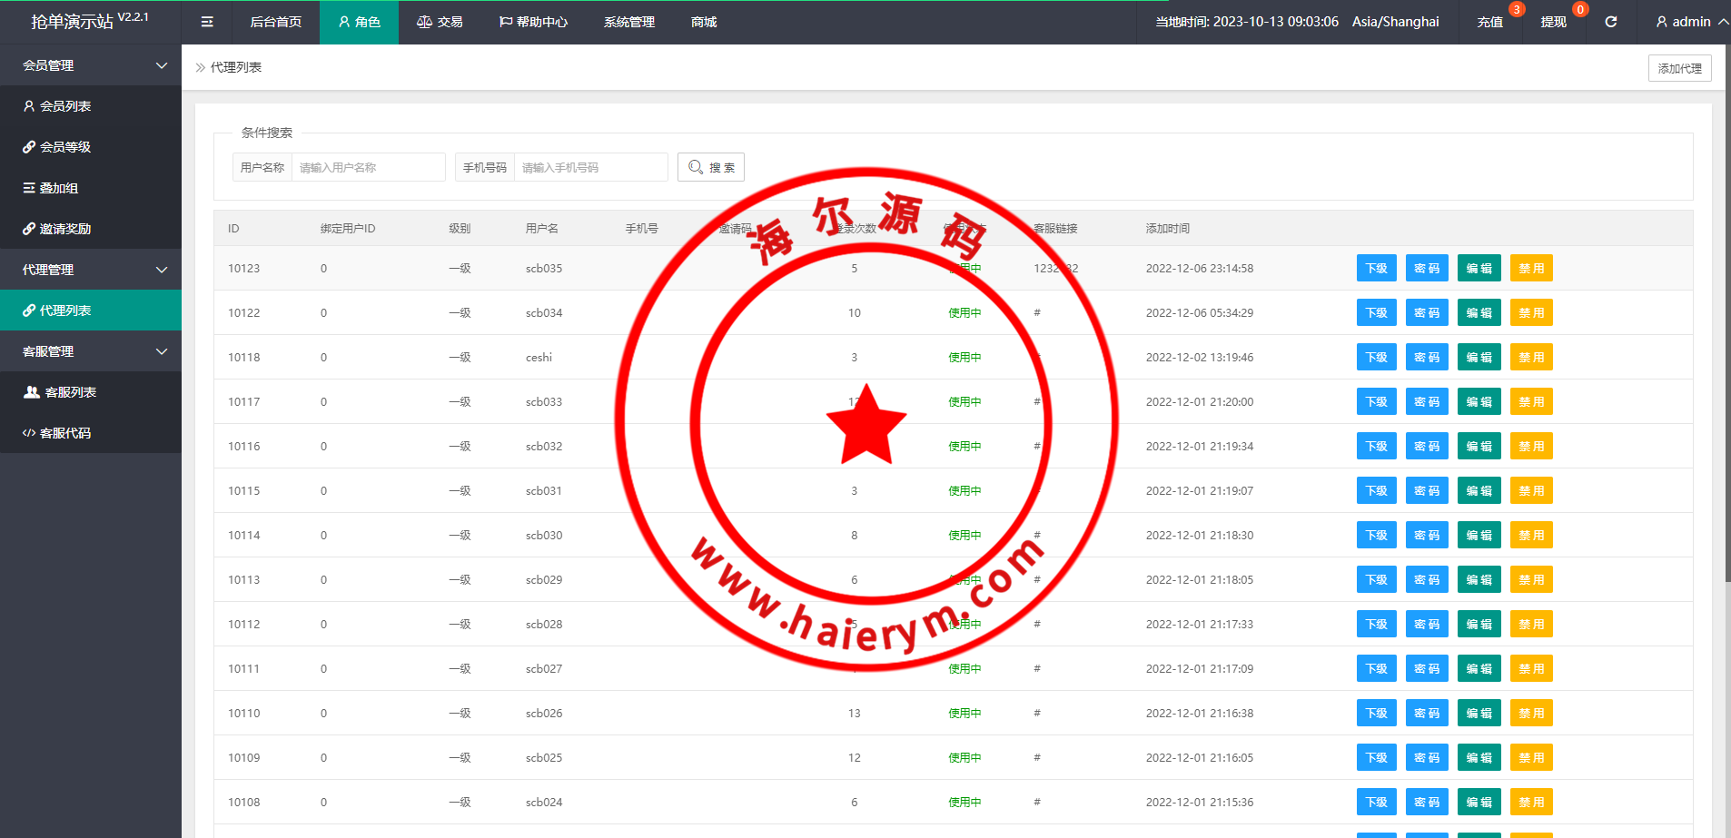Open the 提现 withdrawal notifications
Viewport: 1731px width, 838px height.
click(1553, 22)
